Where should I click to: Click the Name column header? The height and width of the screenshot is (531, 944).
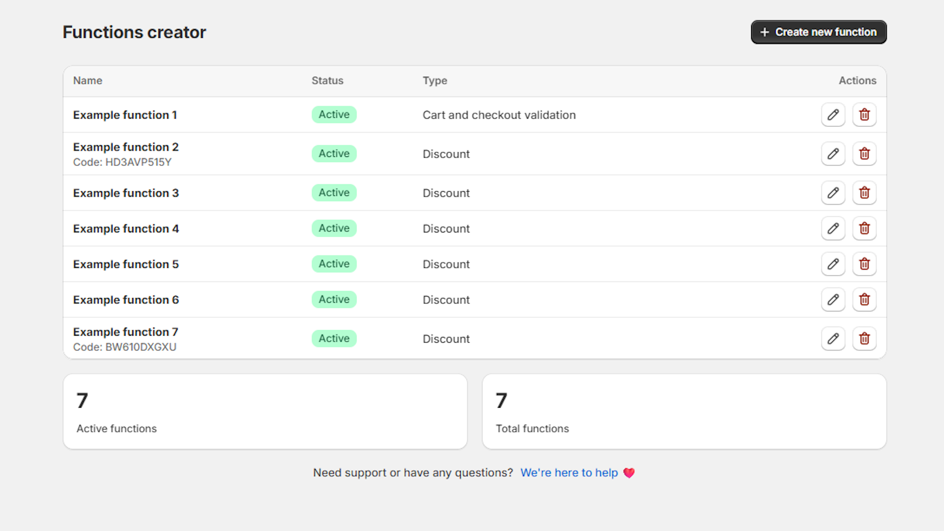pyautogui.click(x=87, y=81)
